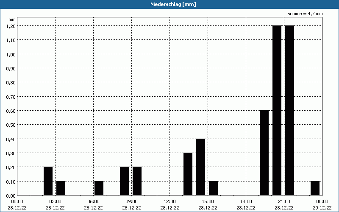Click the 0,40 y-axis value
This screenshot has height=212, width=339.
pos(11,139)
